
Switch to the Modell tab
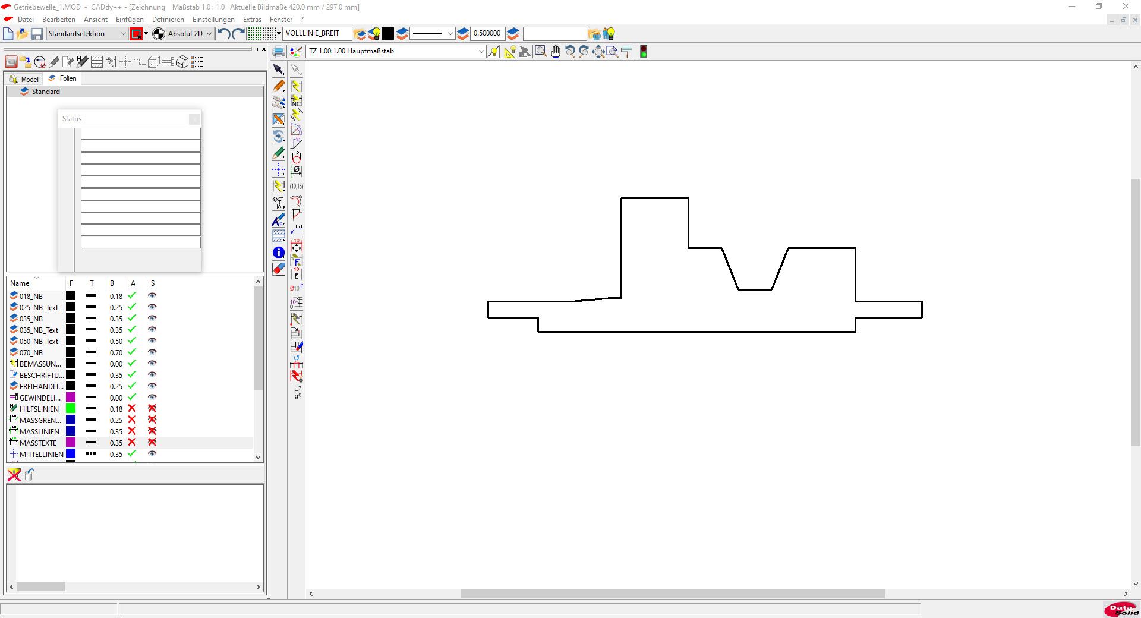tap(24, 79)
